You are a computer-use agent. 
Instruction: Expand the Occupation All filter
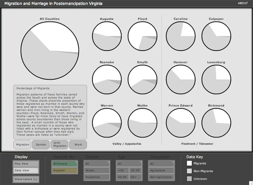click(161, 164)
